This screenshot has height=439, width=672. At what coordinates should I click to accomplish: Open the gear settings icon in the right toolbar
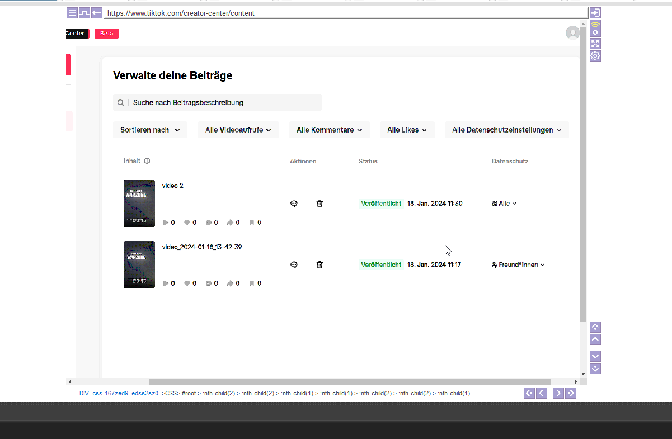click(595, 56)
